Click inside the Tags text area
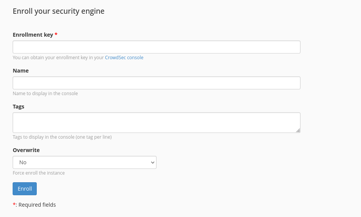The width and height of the screenshot is (361, 217). tap(156, 122)
